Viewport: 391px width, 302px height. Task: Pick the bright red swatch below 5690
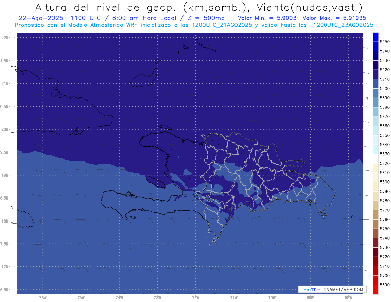(376, 289)
